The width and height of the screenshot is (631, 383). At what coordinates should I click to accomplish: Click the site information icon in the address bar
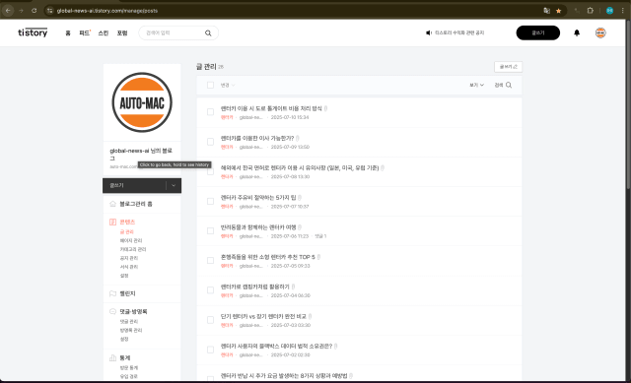click(49, 11)
